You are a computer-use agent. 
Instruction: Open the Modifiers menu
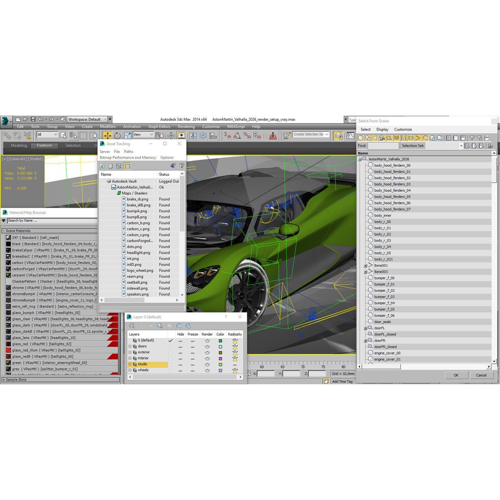pyautogui.click(x=108, y=126)
